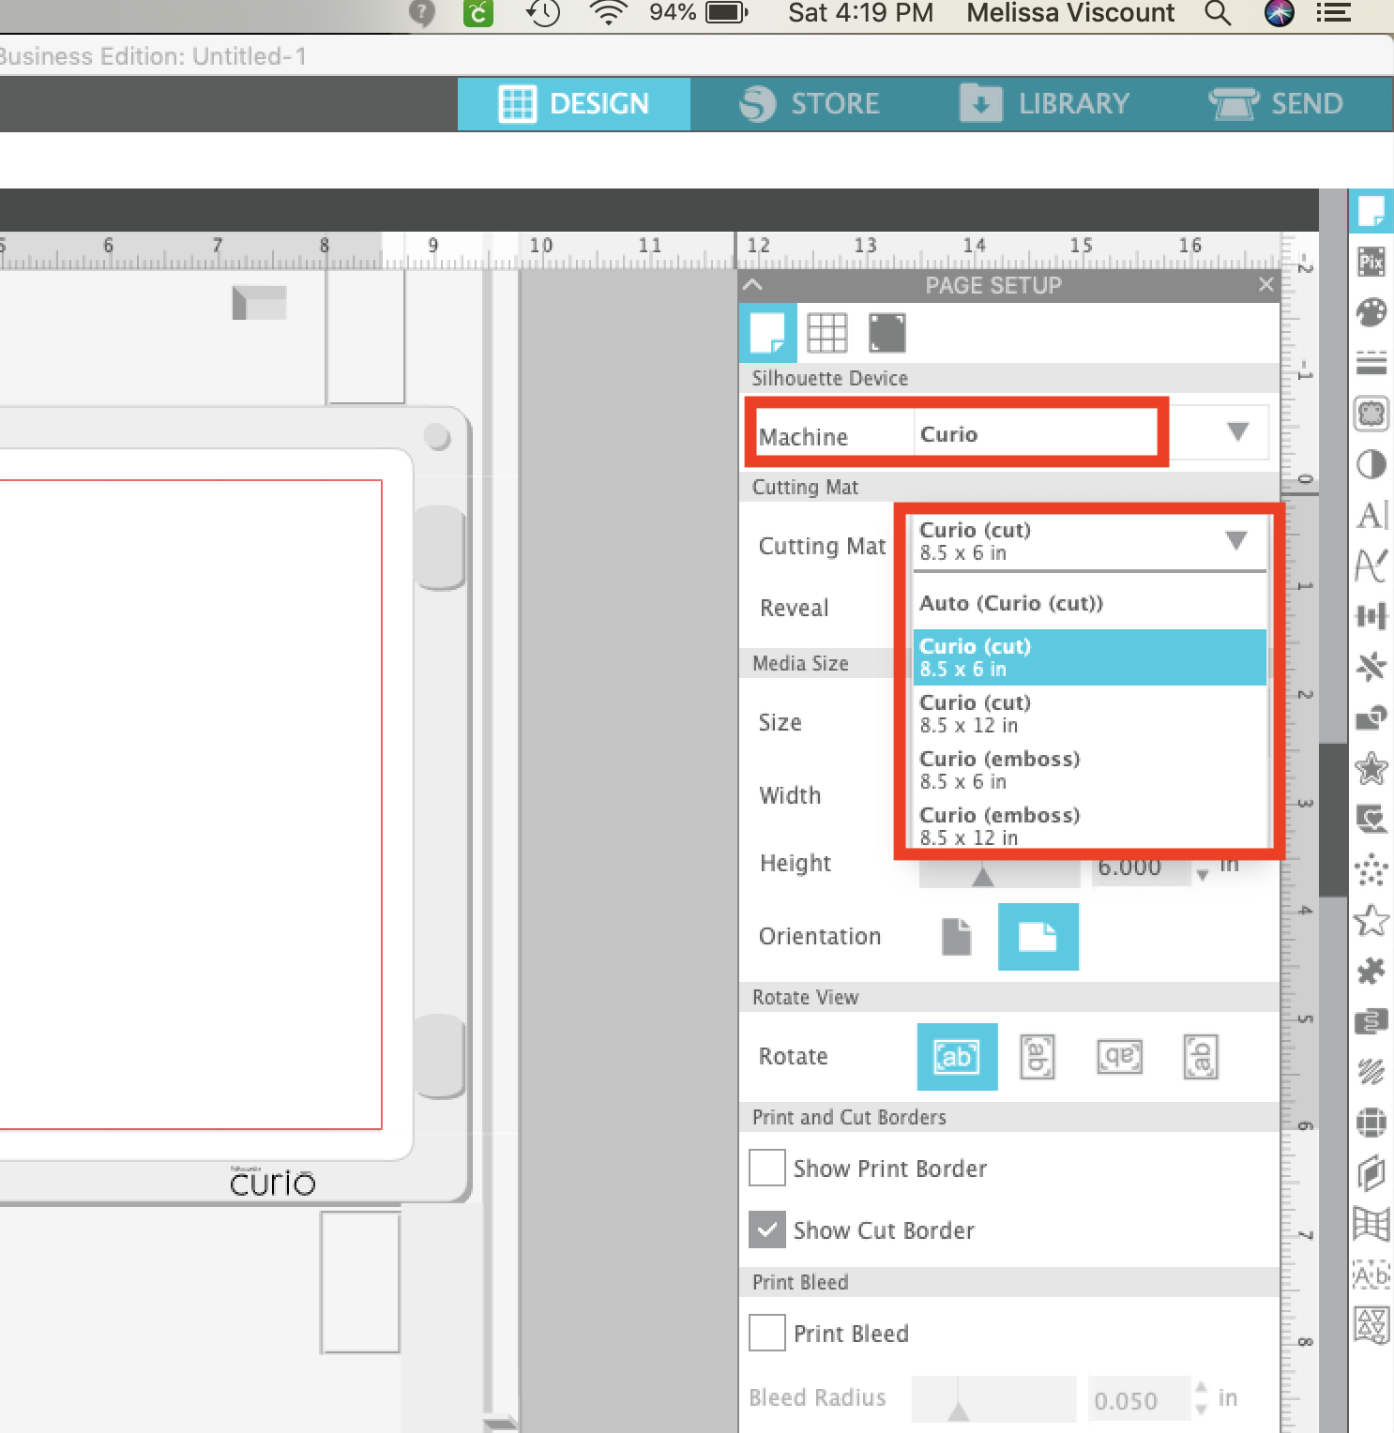
Task: Open the Machine dropdown
Action: click(1236, 432)
